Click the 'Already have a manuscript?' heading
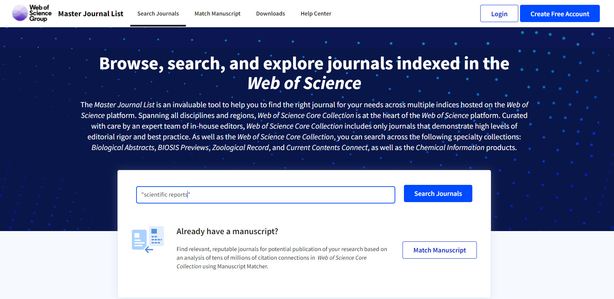The image size is (614, 299). 227,231
